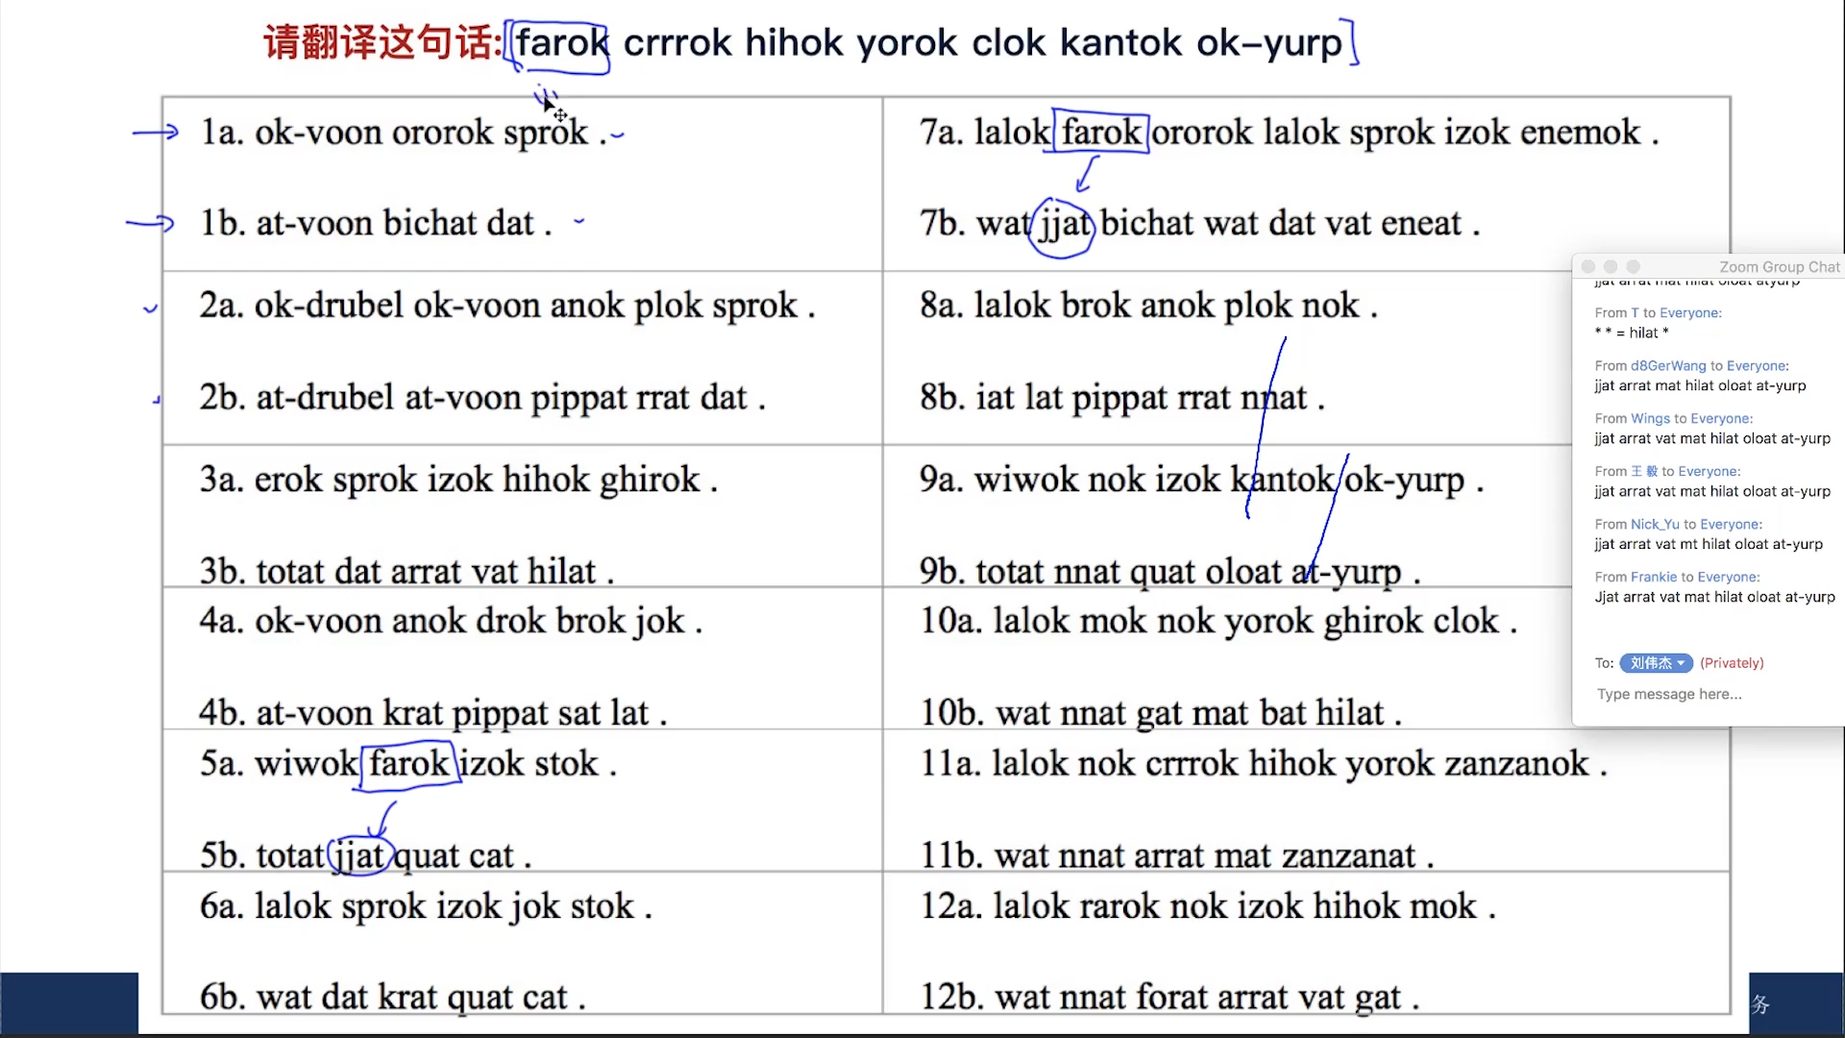Click sentence '4a. ok-voon anok drok brok jok'

click(451, 622)
